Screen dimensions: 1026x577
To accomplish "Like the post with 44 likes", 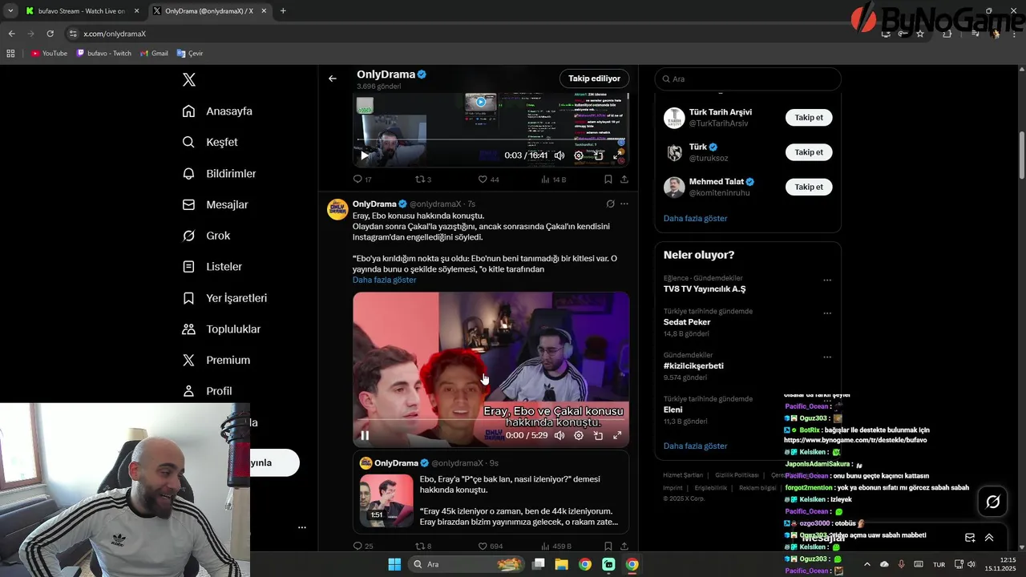I will click(483, 180).
